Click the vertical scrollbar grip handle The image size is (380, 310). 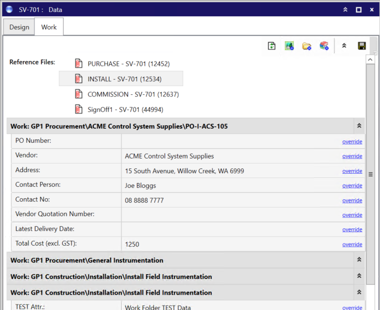371,175
